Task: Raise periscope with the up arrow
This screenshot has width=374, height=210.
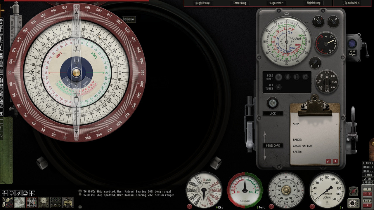Action: tap(265, 136)
